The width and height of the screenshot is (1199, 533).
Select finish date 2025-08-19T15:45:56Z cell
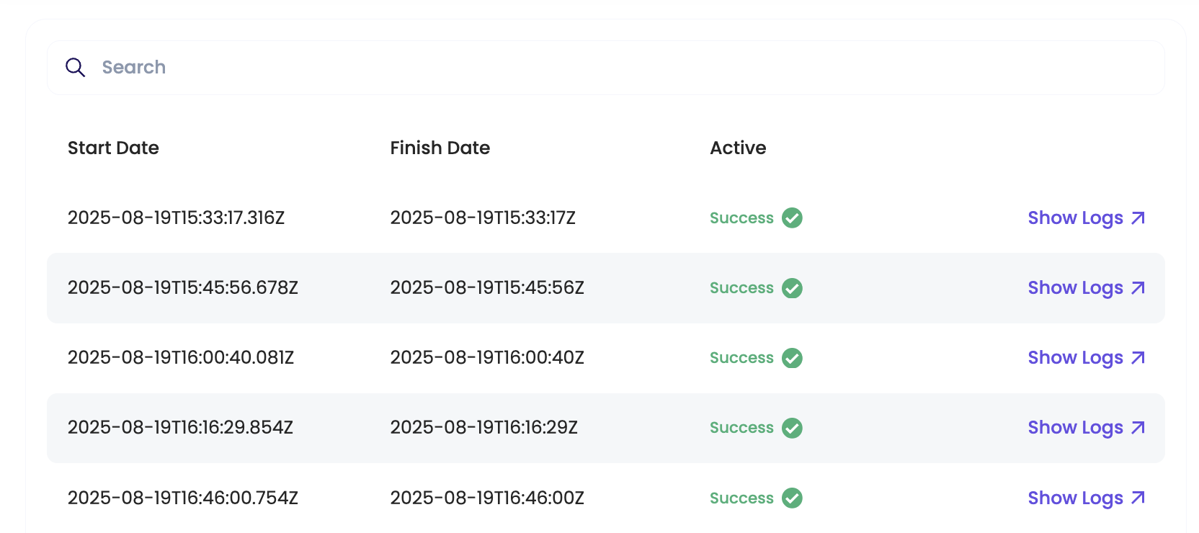tap(487, 288)
